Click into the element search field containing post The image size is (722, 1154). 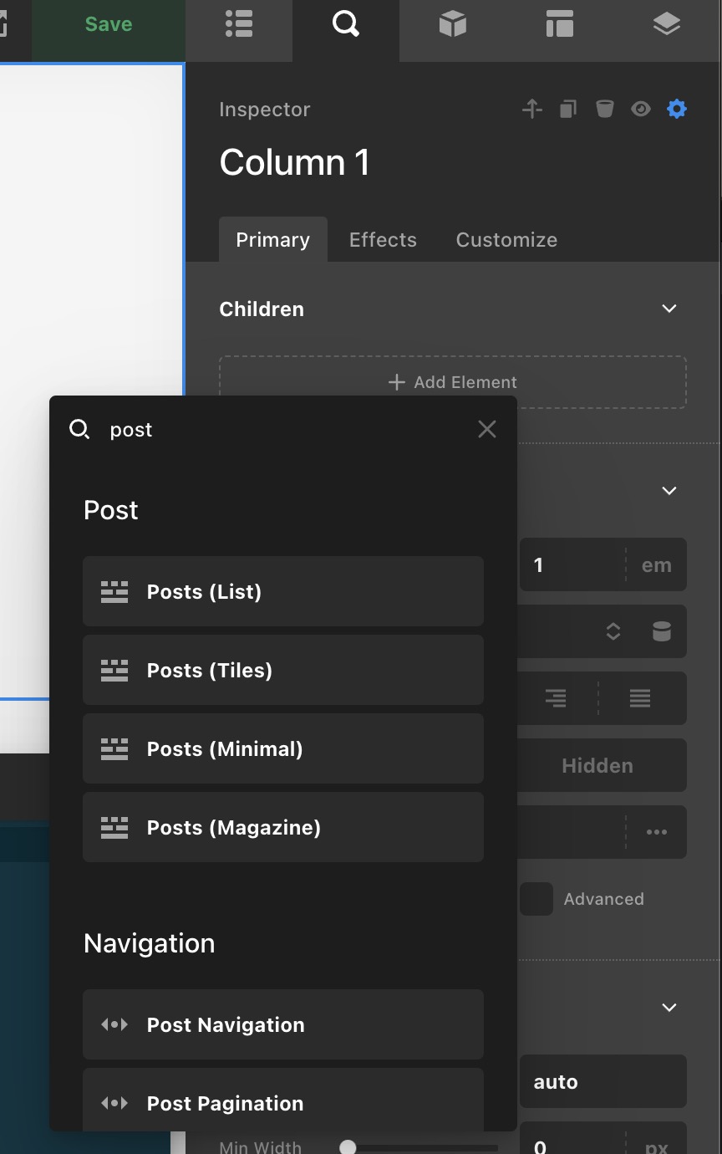point(284,430)
